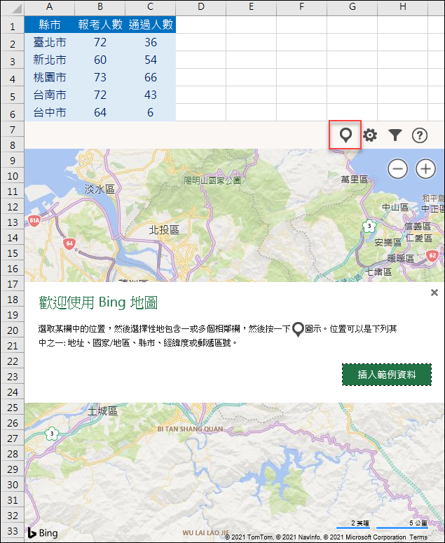Select column A header
Screen dimensions: 445x543
(x=50, y=7)
